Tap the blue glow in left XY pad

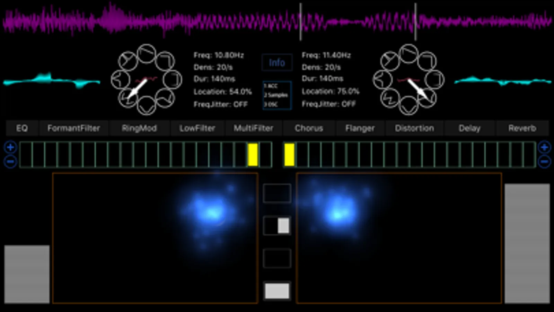212,212
